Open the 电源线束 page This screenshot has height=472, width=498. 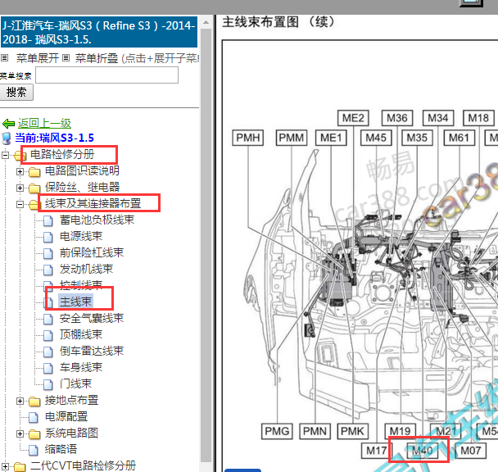pyautogui.click(x=81, y=236)
